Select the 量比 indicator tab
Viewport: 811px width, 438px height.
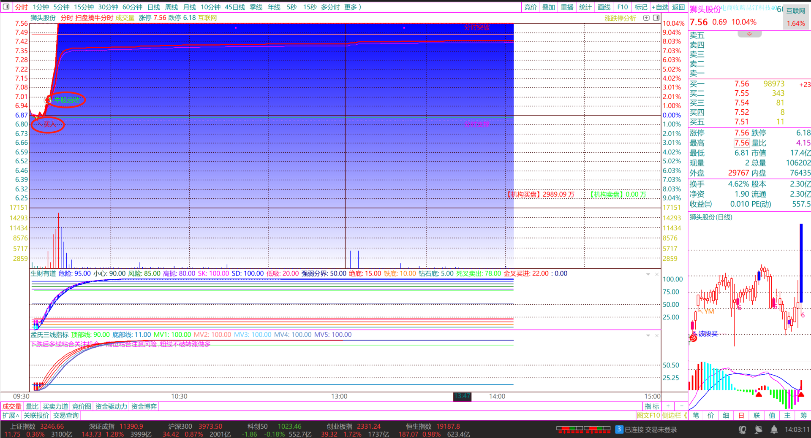tap(32, 406)
